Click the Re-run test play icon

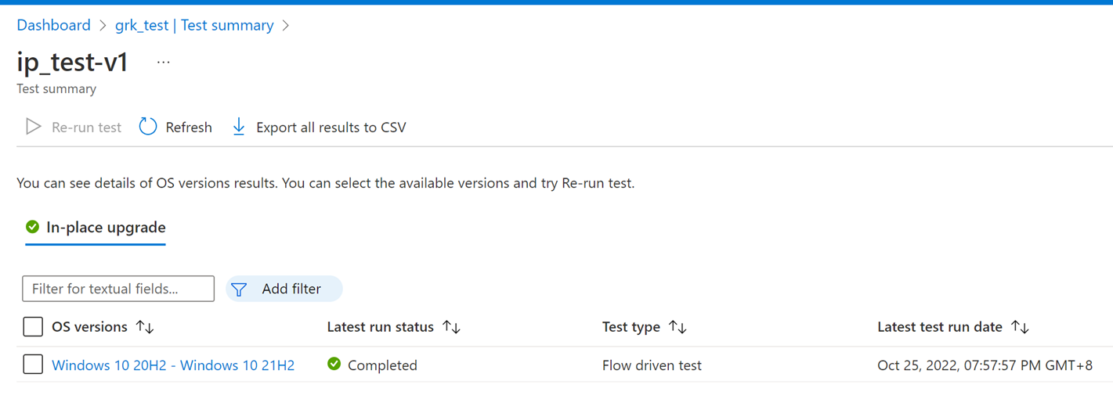click(x=33, y=127)
